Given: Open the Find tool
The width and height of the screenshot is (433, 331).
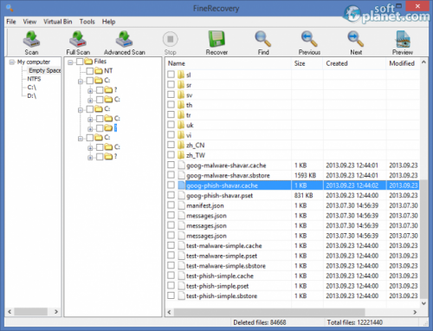Looking at the screenshot, I should [263, 42].
